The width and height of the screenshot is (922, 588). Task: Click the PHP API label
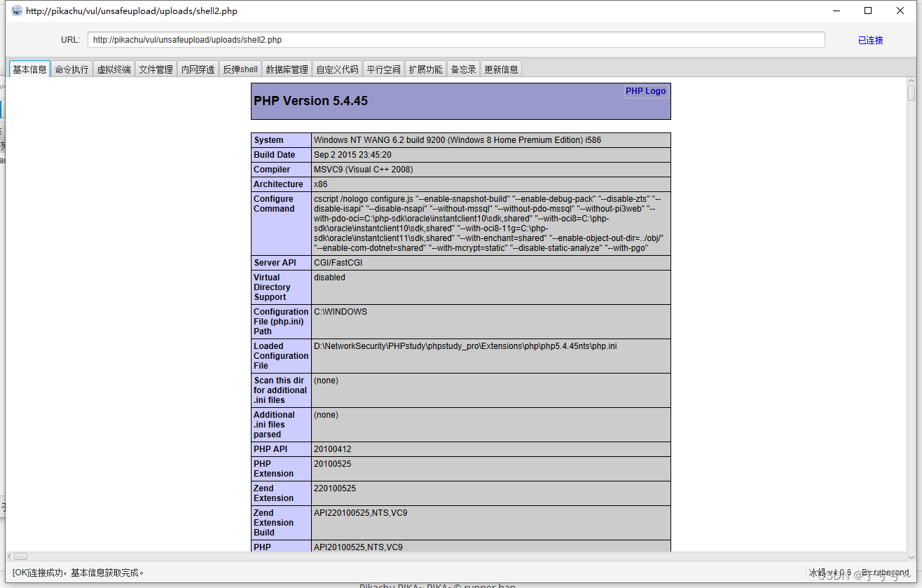[x=270, y=449]
